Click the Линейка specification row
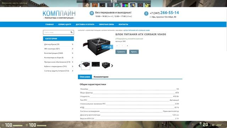 pyautogui.click(x=129, y=89)
